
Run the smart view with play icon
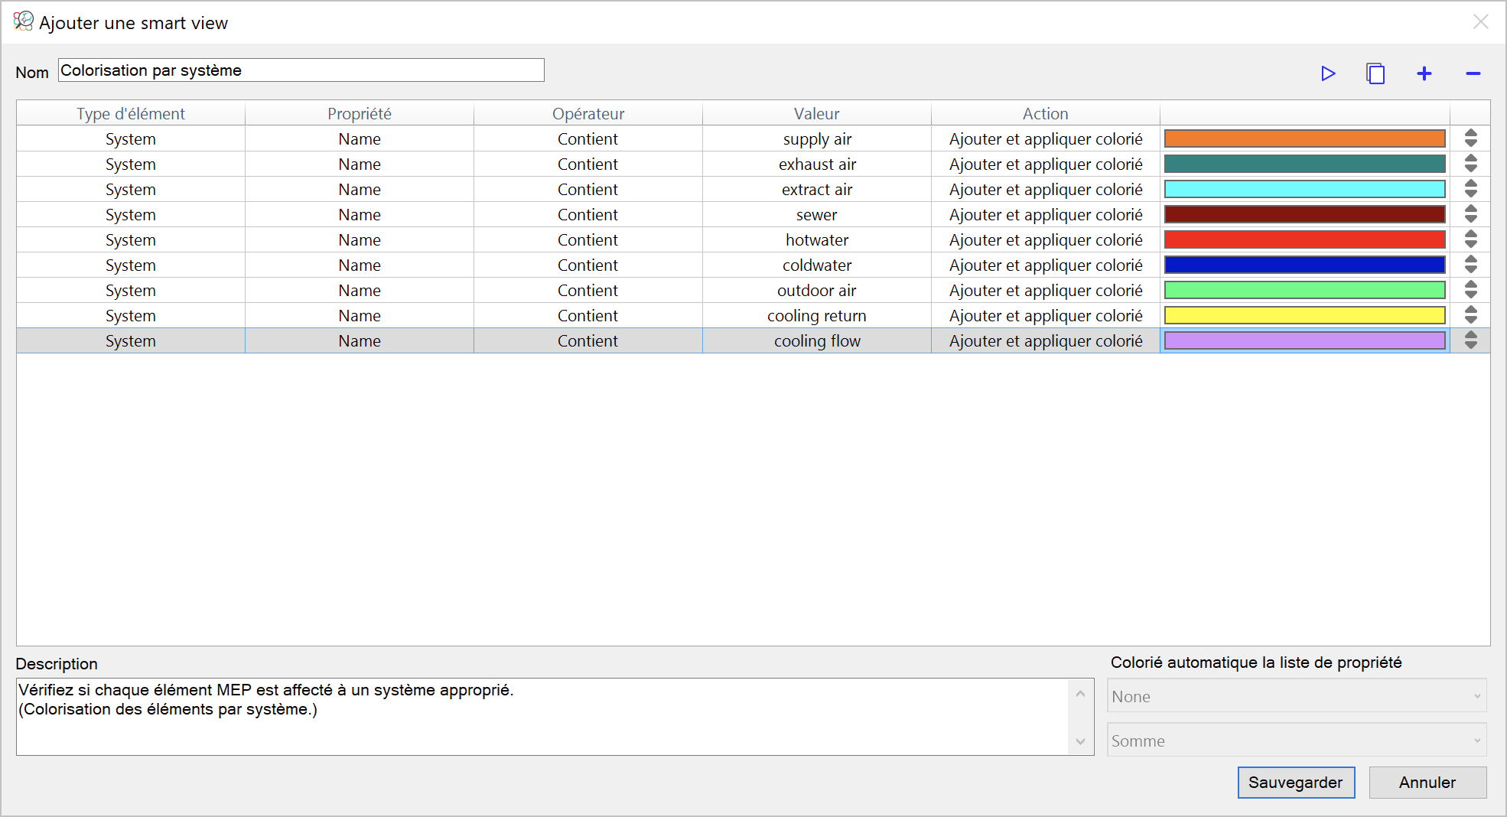(1328, 73)
